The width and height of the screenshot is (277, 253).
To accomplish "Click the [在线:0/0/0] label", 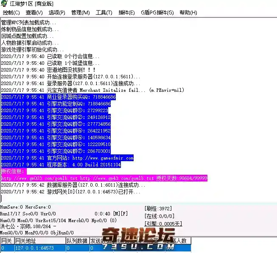I will click(x=159, y=216).
